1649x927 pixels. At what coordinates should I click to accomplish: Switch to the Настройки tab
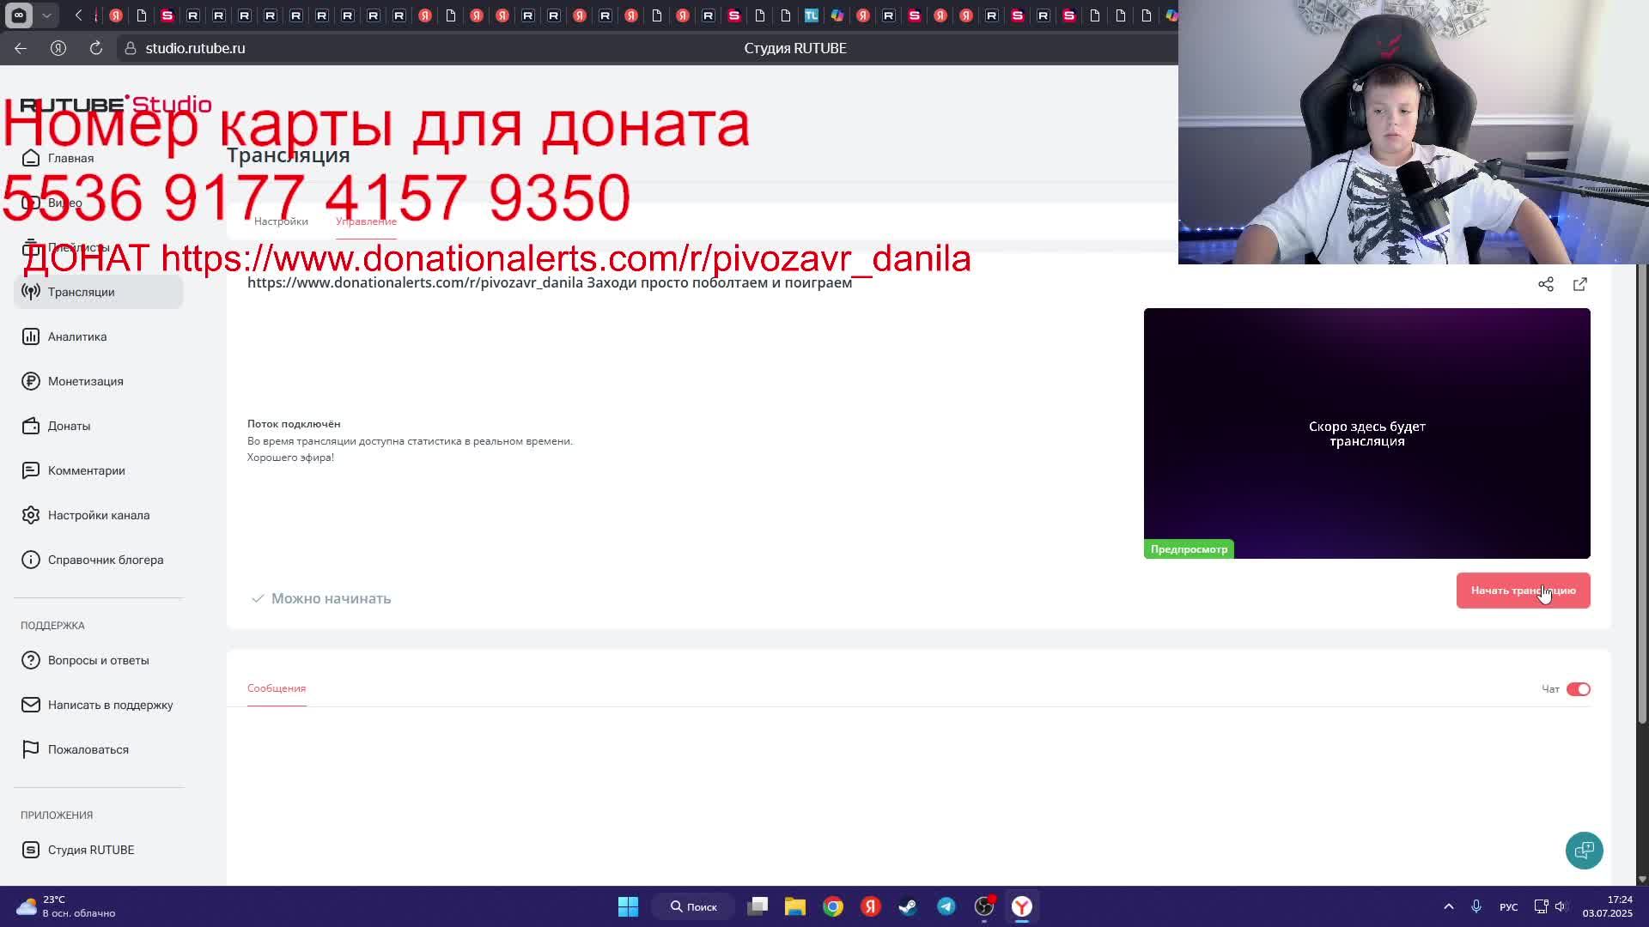(x=281, y=221)
